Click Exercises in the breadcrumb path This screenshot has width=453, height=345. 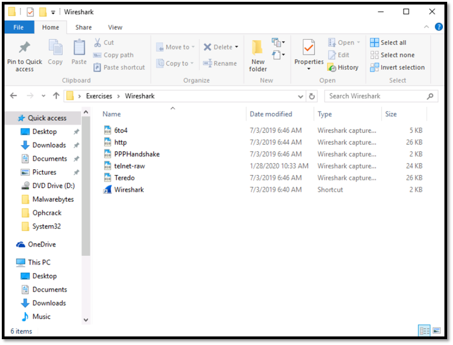[99, 96]
